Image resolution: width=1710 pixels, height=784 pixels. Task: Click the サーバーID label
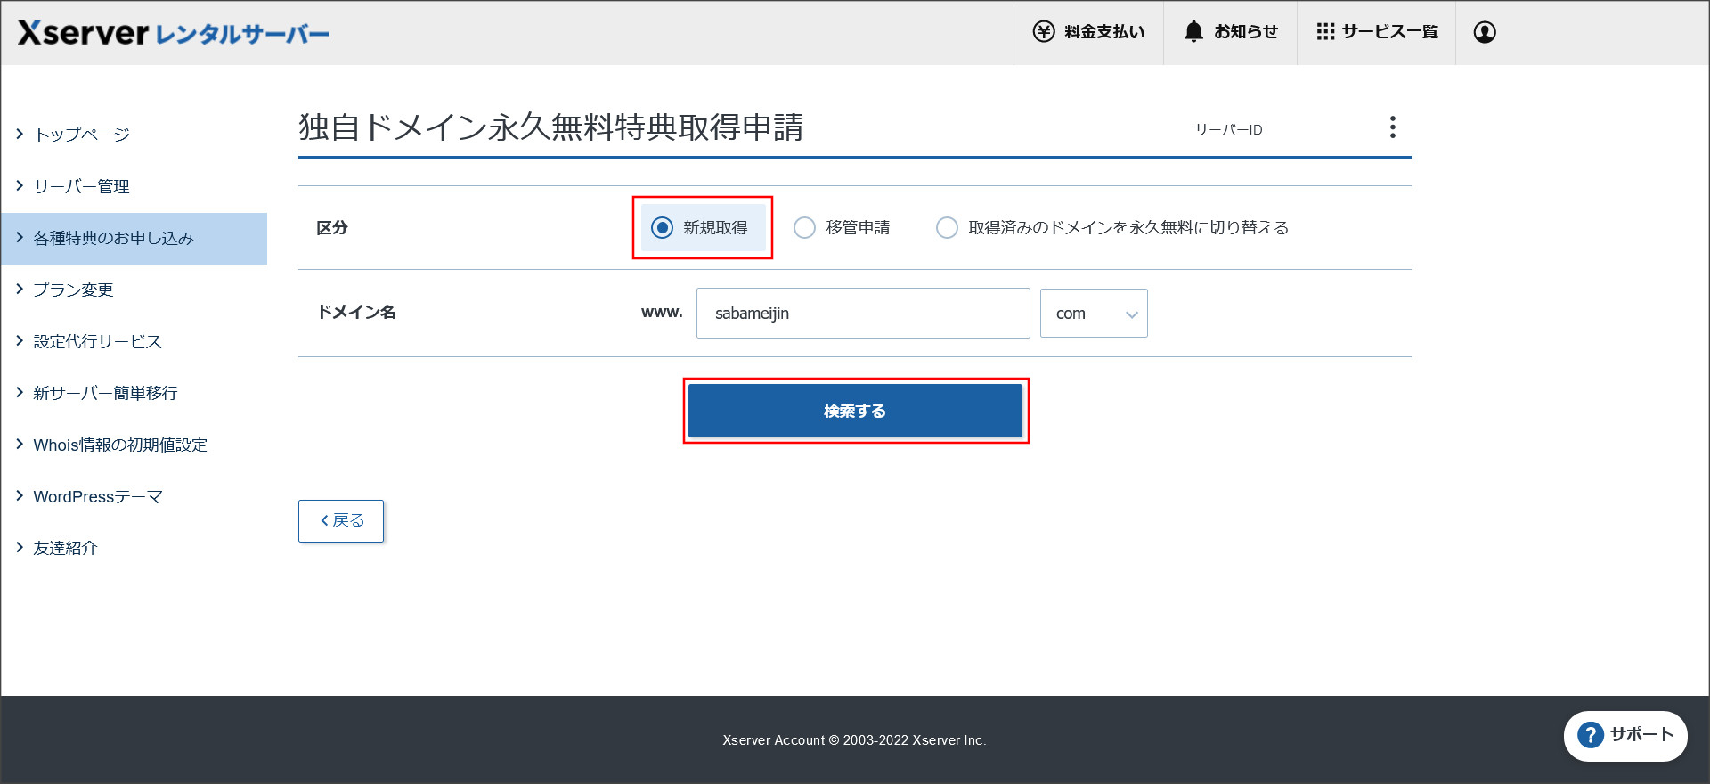tap(1228, 130)
